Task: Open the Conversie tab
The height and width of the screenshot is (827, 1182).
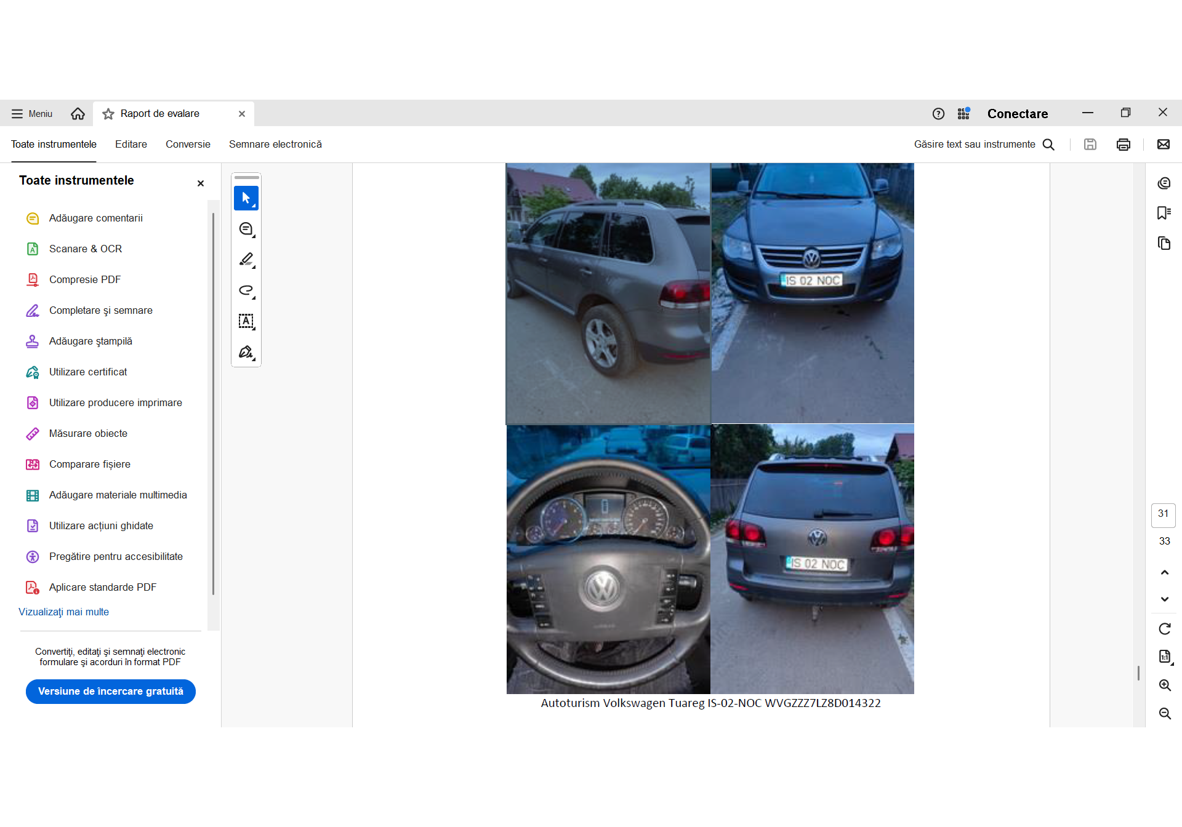Action: 188,145
